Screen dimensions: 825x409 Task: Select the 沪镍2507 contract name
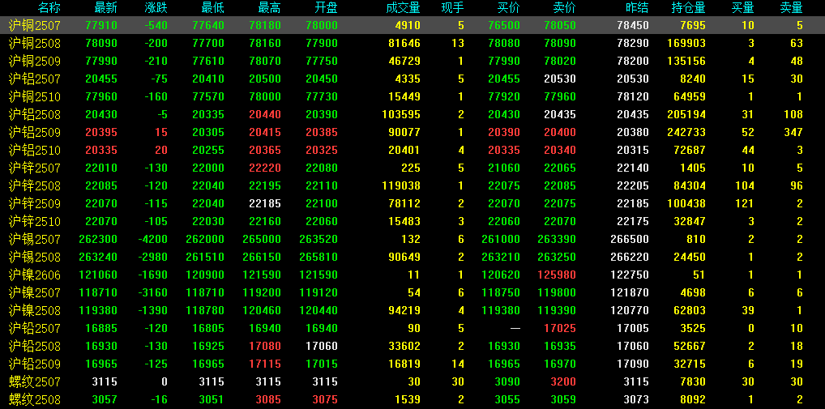(35, 293)
